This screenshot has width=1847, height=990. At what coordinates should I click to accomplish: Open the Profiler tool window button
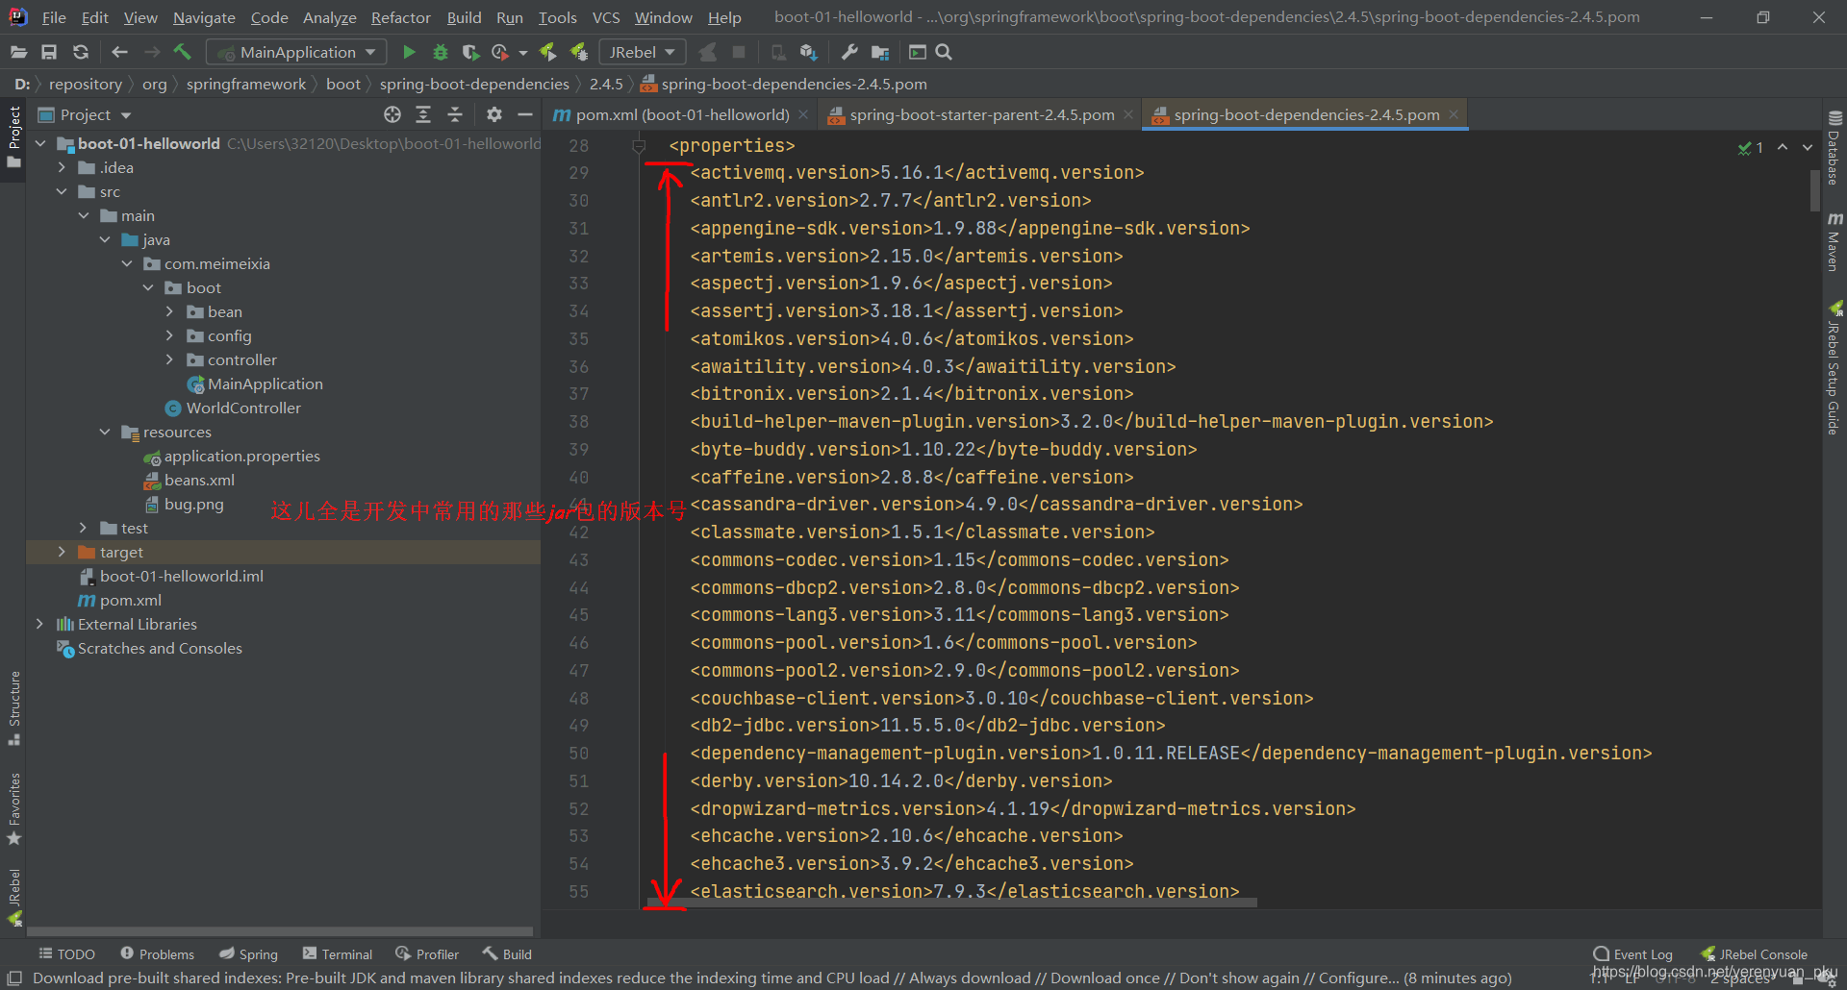(427, 953)
